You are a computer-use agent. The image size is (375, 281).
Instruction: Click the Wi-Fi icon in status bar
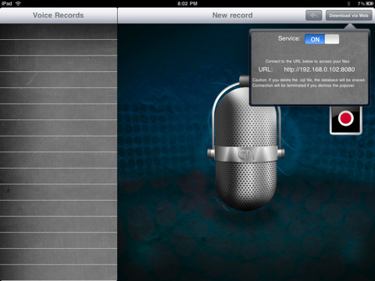[x=18, y=3]
